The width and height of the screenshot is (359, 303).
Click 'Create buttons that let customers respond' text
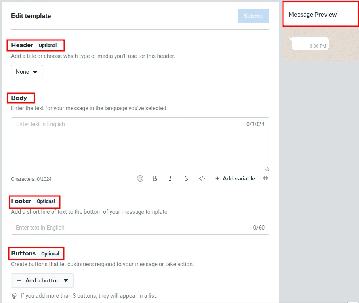coord(103,264)
